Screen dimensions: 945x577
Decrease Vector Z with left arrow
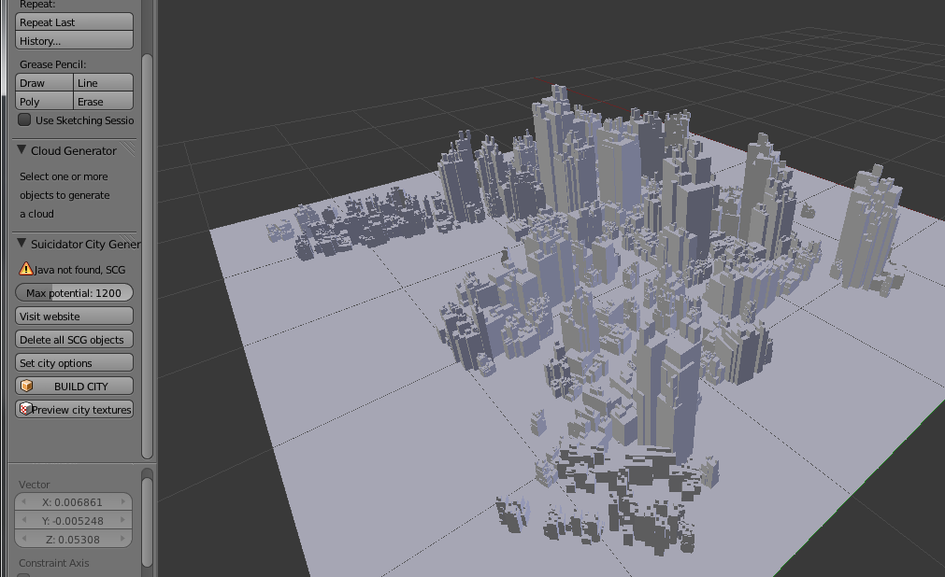click(x=23, y=539)
